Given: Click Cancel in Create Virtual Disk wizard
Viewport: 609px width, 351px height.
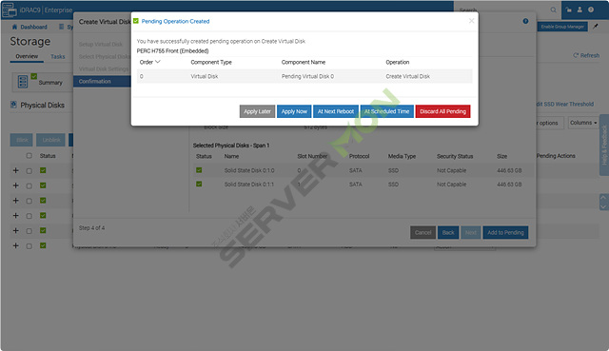Looking at the screenshot, I should pos(422,233).
